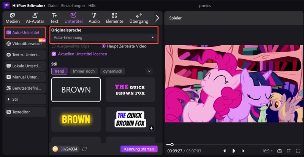The width and height of the screenshot is (304, 157).
Task: Select Haupt Zeitleiste Video radio button
Action: pyautogui.click(x=103, y=46)
